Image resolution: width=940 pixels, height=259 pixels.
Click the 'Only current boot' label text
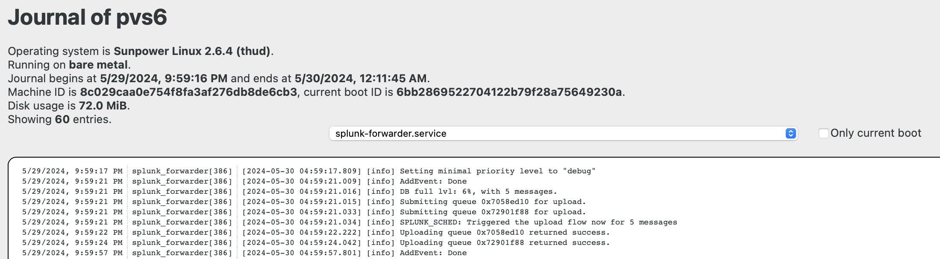pos(875,133)
